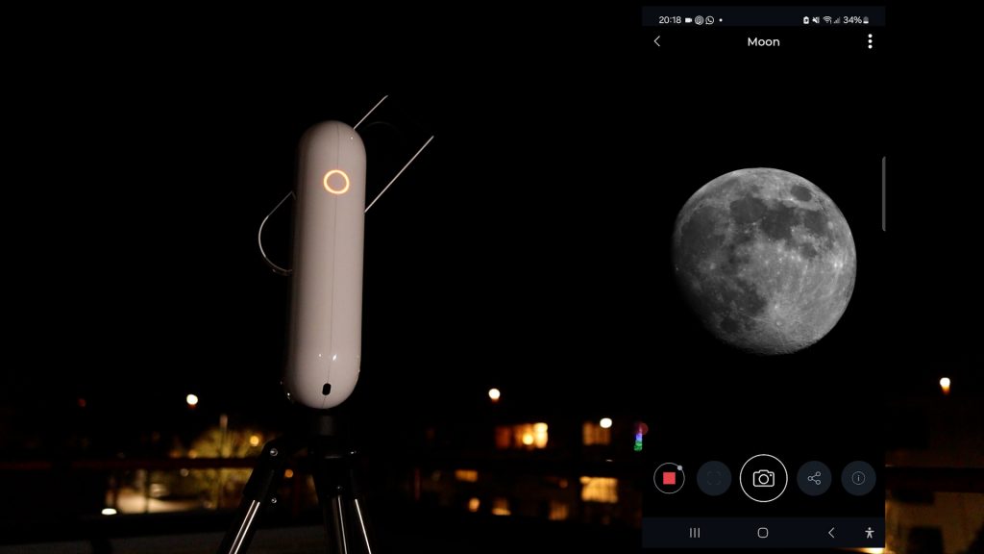The height and width of the screenshot is (554, 984).
Task: Click the vertical scroll handle beside Moon
Action: [x=884, y=193]
